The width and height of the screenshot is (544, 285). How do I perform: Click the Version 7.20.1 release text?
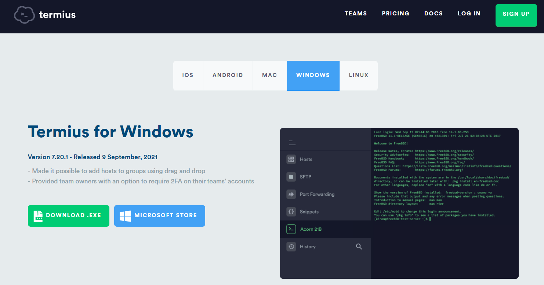[x=93, y=157]
